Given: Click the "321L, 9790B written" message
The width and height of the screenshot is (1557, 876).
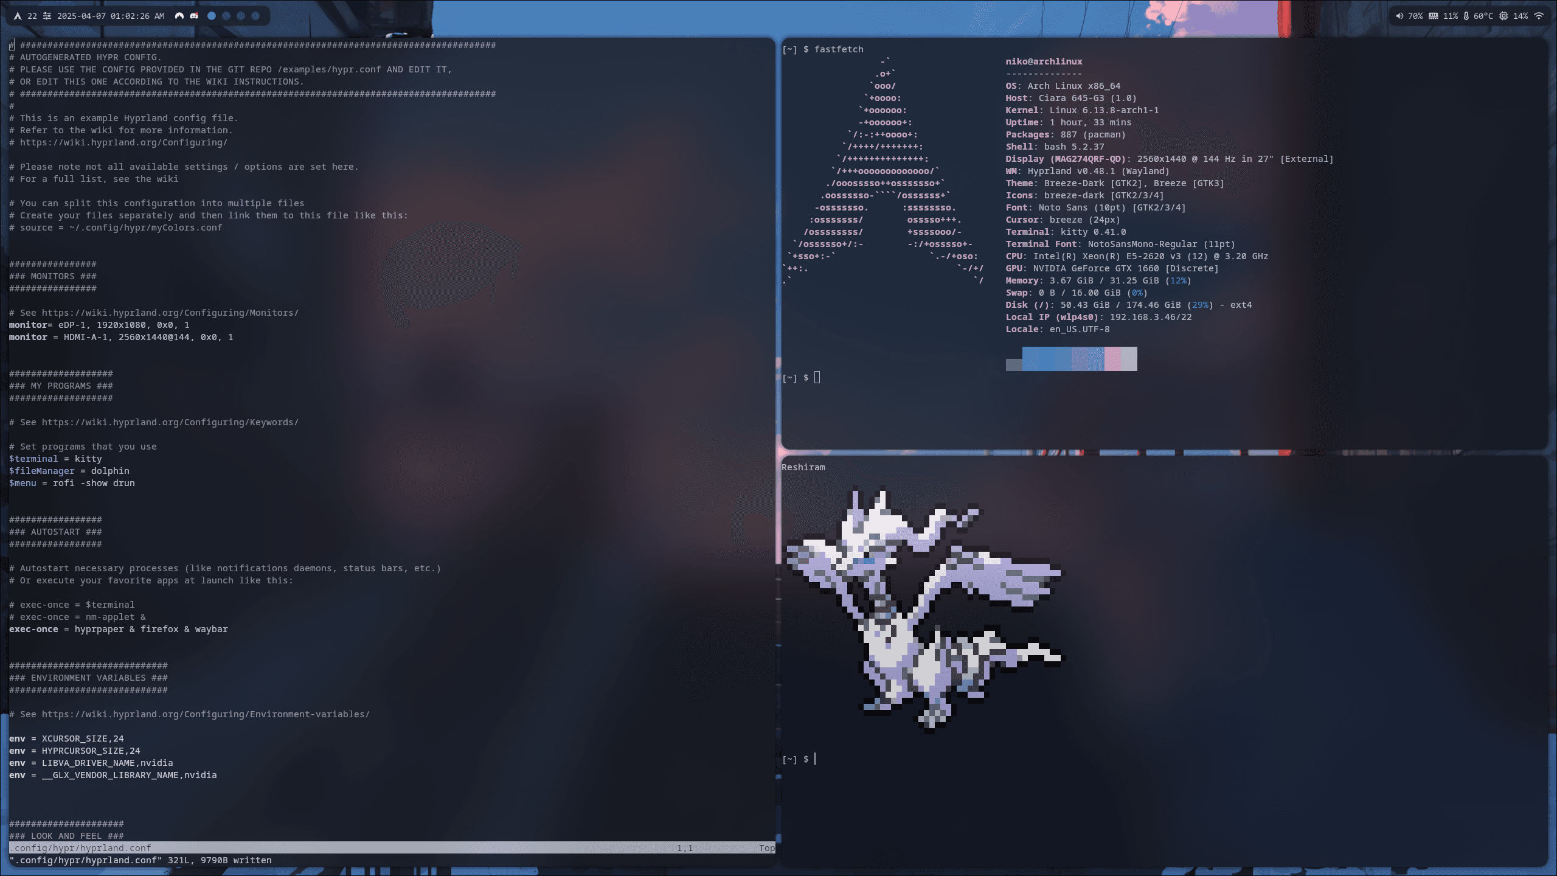Looking at the screenshot, I should pyautogui.click(x=220, y=860).
